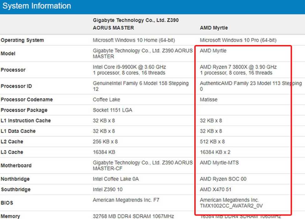Screen dimensions: 305x219
Task: Select the "Matisse" codename value
Action: coord(209,99)
